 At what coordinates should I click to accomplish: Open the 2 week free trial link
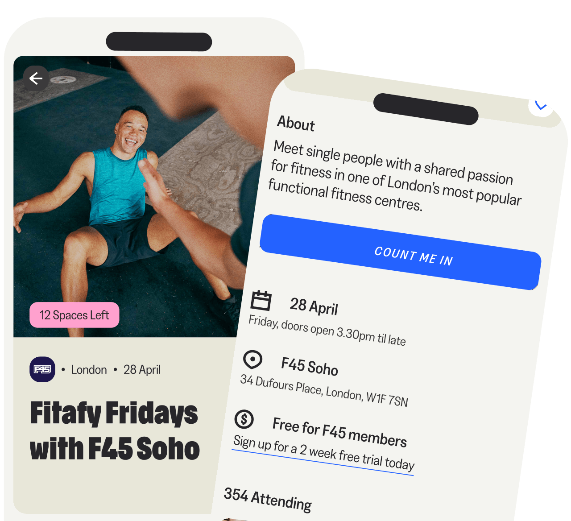324,453
